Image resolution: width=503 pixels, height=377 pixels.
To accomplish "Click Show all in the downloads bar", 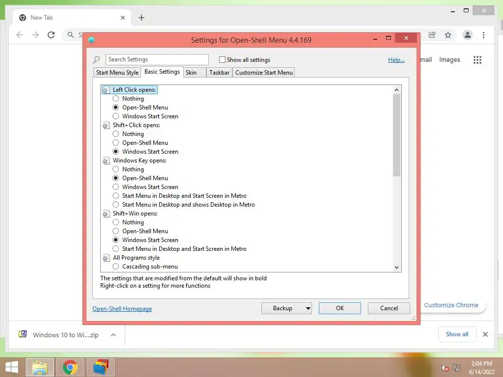I will [457, 334].
